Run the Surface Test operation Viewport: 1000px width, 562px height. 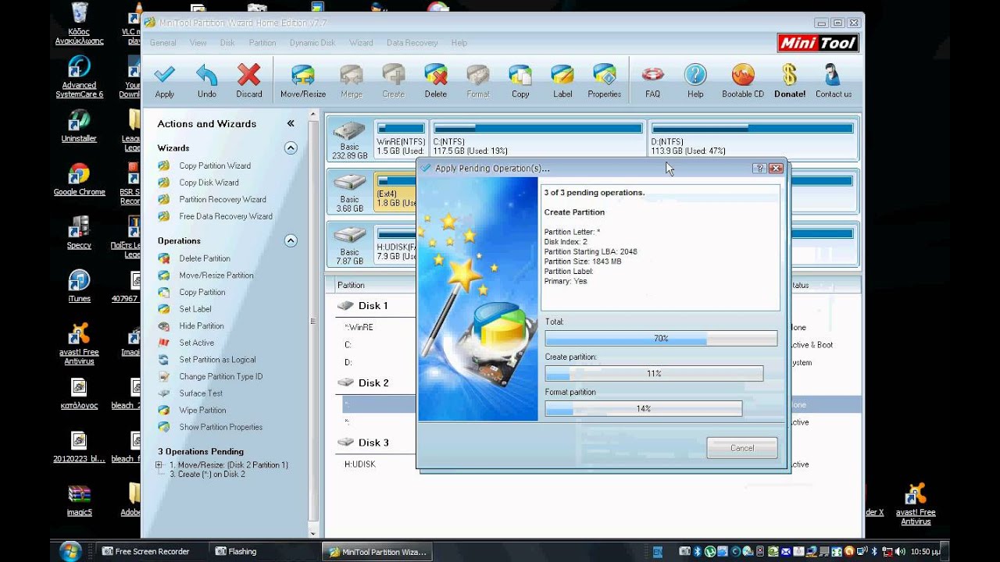point(201,393)
